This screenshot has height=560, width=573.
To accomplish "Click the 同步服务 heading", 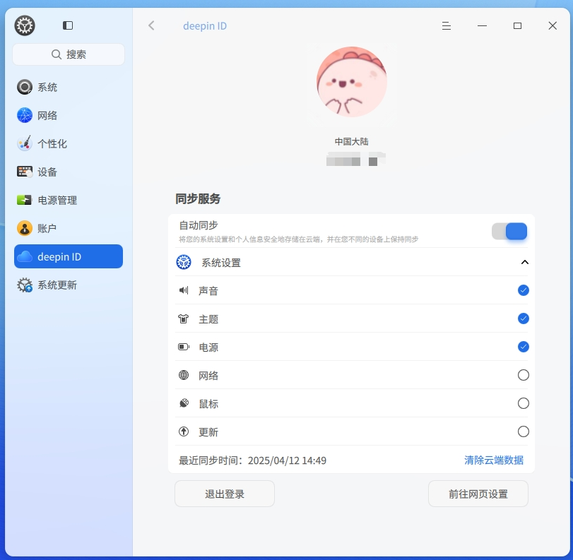I will 198,198.
